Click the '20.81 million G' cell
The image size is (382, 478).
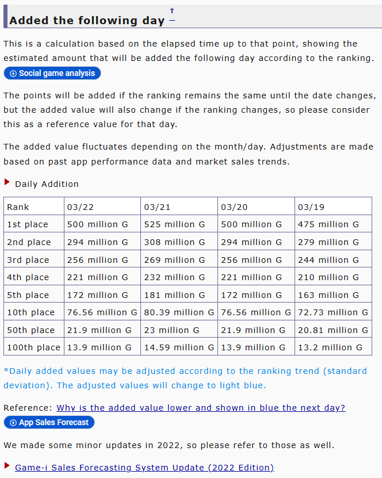[x=334, y=329]
